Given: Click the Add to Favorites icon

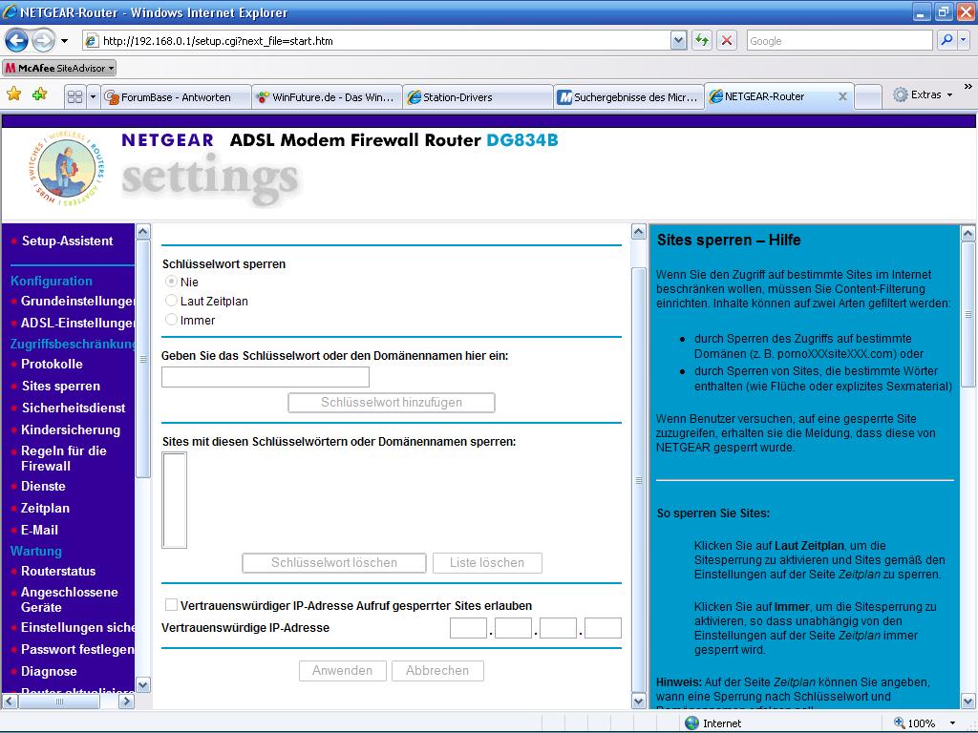Looking at the screenshot, I should [39, 94].
